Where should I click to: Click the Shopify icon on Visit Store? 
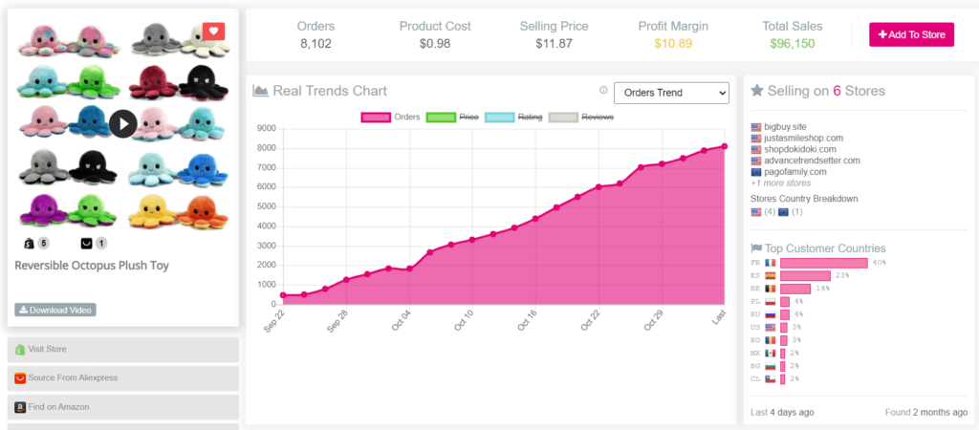coord(19,350)
